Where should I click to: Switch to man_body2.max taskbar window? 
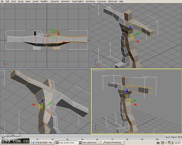[66, 142]
